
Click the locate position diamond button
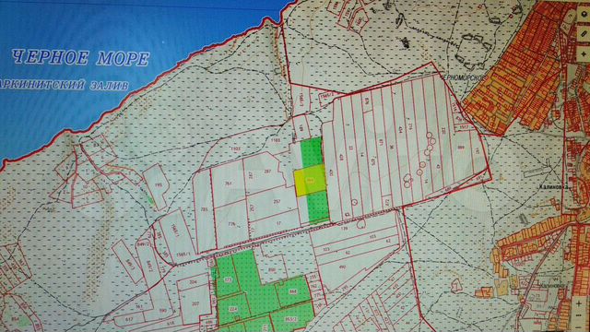point(584,54)
